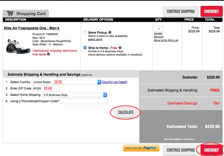Viewport: 224px width, 156px height.
Task: Click the Arrives in 5-6 Business Days text
Action: point(106,51)
